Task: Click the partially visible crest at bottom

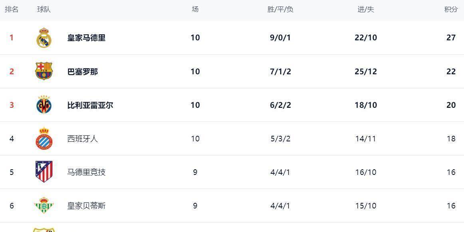Action: (44, 230)
